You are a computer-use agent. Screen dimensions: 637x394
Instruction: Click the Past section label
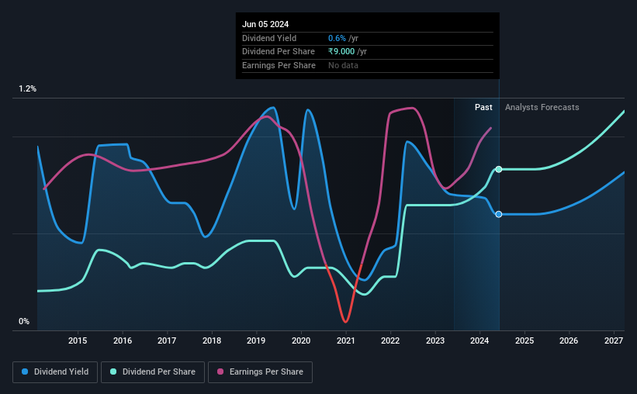coord(483,107)
